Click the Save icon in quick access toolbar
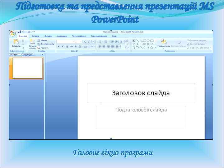The image size is (224, 168). pyautogui.click(x=19, y=32)
